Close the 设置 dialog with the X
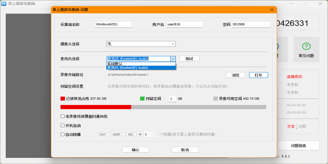The width and height of the screenshot is (328, 164). [272, 10]
